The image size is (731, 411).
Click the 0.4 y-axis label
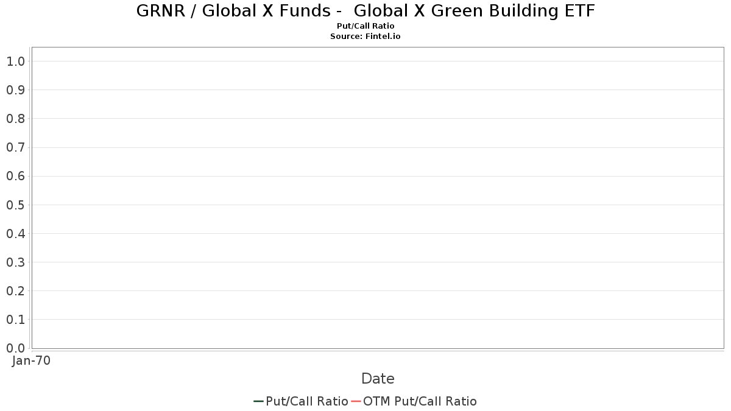[x=15, y=233]
